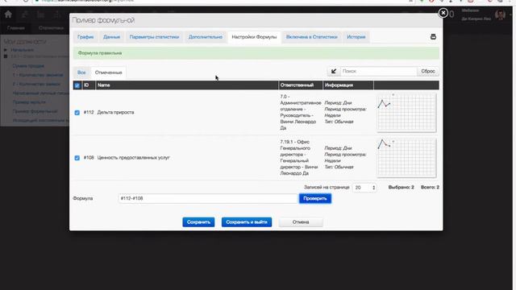The image size is (516, 290).
Task: Select Сумма продаж in the background sidebar
Action: coord(28,66)
